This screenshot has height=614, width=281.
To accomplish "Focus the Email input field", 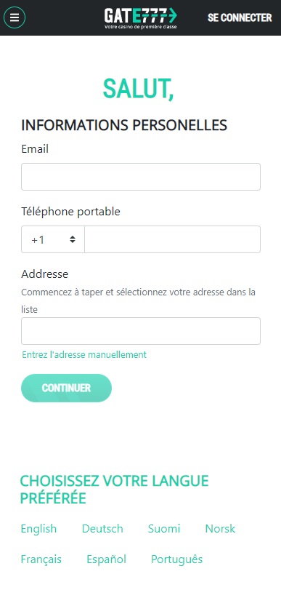I will coord(141,177).
